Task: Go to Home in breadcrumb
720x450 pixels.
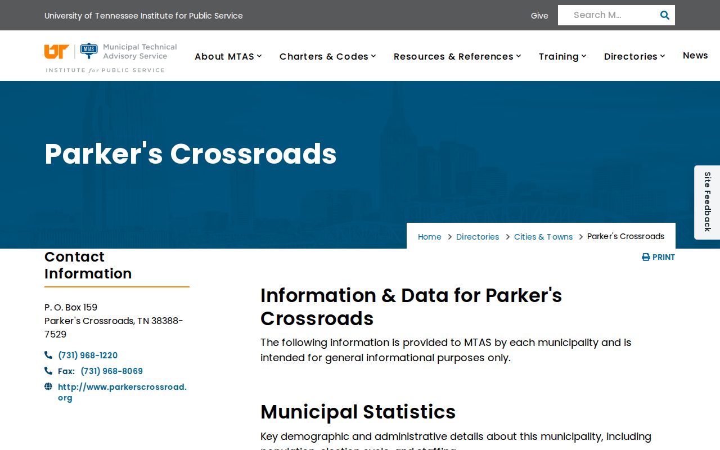Action: [430, 237]
